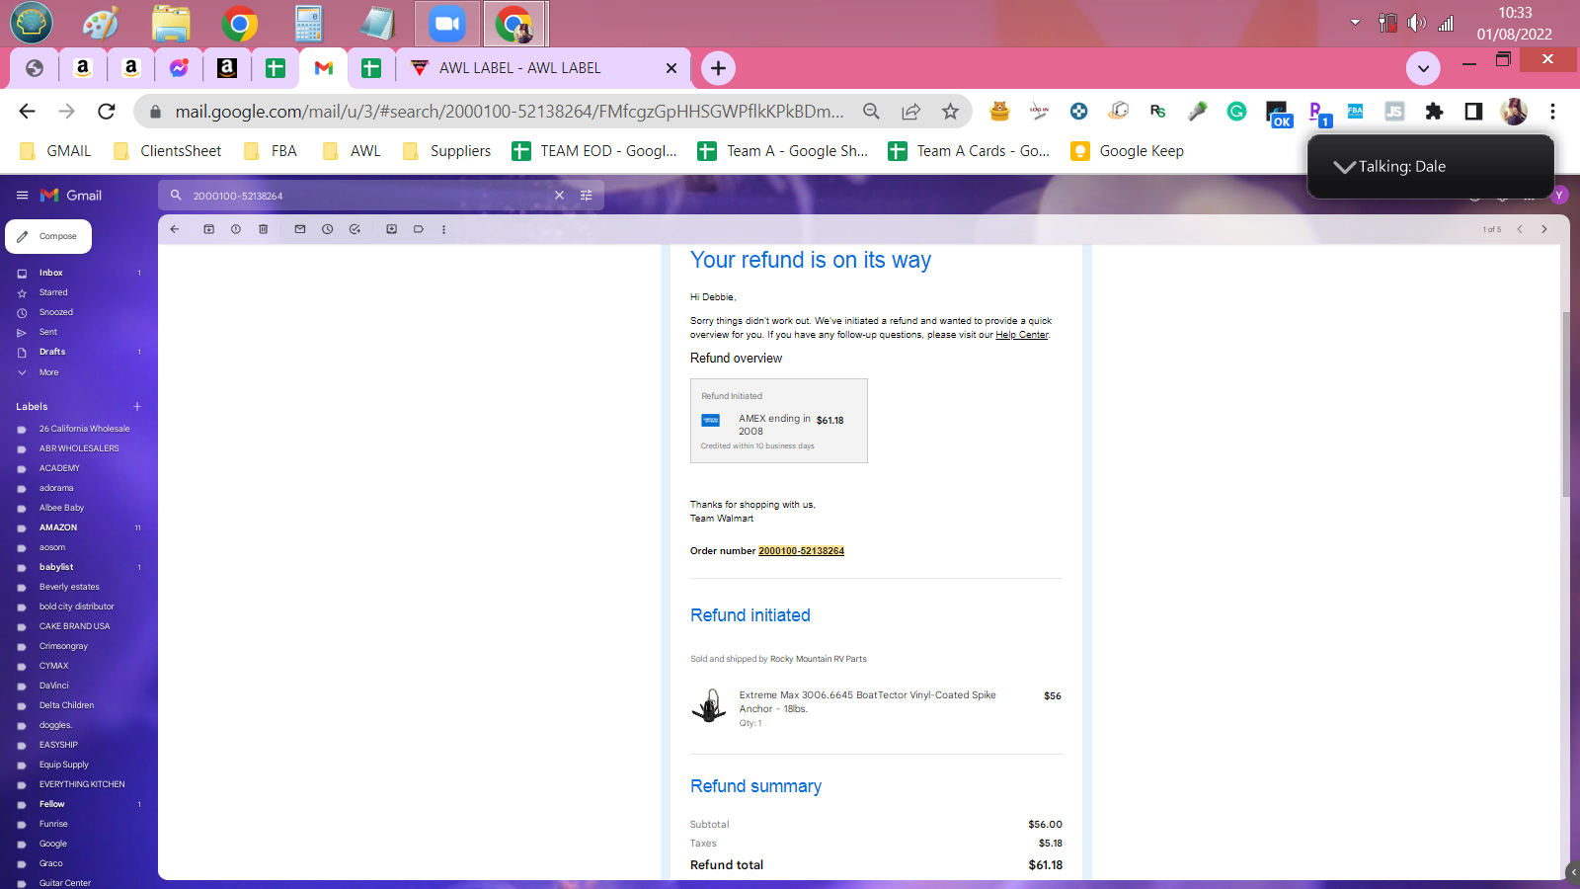Screen dimensions: 1580x889
Task: Open Suppliers bookmark folder
Action: (x=446, y=151)
